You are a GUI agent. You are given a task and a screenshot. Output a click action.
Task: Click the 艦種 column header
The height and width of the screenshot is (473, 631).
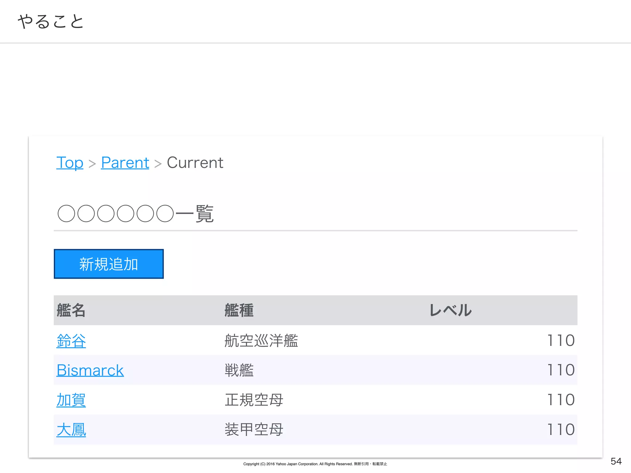pos(239,310)
